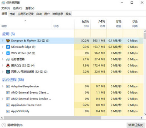The height and width of the screenshot is (128, 146).
Task: Click the AMD External Events Client icon
Action: 8,93
